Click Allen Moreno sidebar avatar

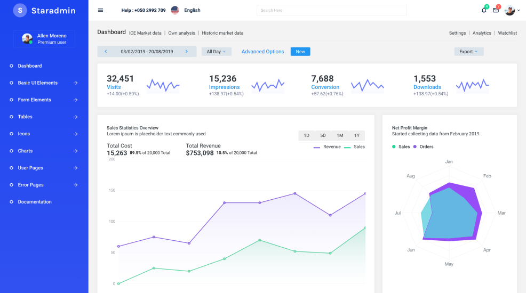click(27, 39)
